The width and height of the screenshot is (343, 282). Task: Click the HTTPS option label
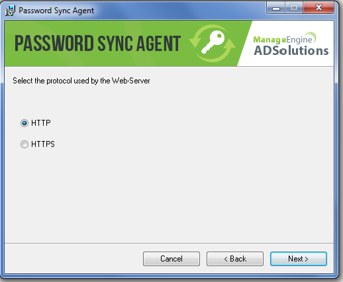[43, 144]
